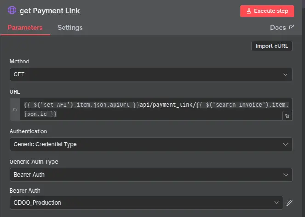Expand the Method field chevron arrow
This screenshot has height=217, width=305.
(286, 74)
